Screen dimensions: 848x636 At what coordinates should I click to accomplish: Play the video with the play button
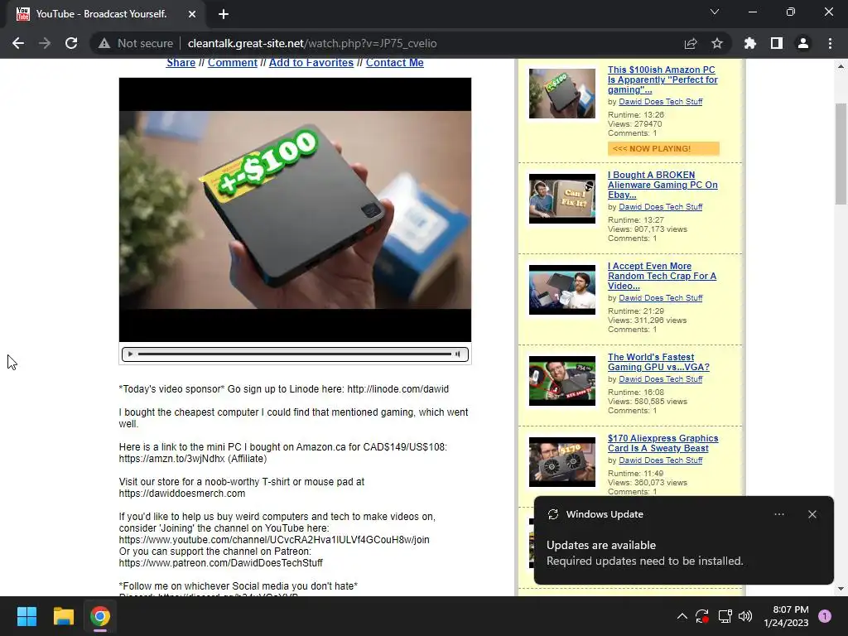(130, 354)
